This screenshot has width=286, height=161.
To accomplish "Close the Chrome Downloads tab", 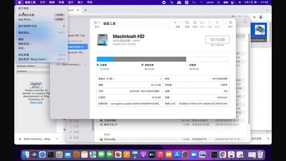I will tap(78, 10).
